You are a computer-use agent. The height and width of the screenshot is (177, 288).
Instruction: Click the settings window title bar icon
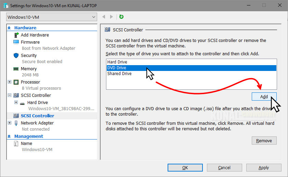coord(6,5)
